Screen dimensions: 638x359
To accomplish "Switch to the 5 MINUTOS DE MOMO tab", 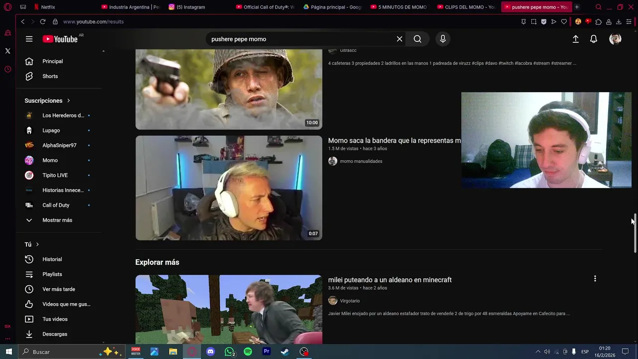I will 400,7.
